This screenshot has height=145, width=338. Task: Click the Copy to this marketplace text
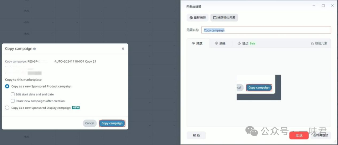23,80
